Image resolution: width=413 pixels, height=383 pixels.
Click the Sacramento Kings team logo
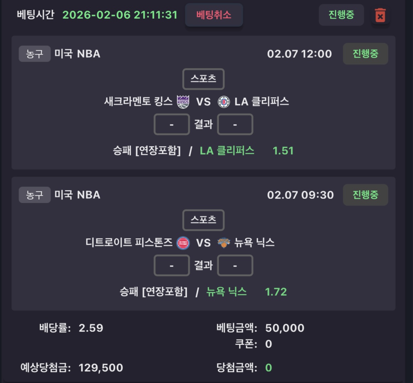click(183, 102)
